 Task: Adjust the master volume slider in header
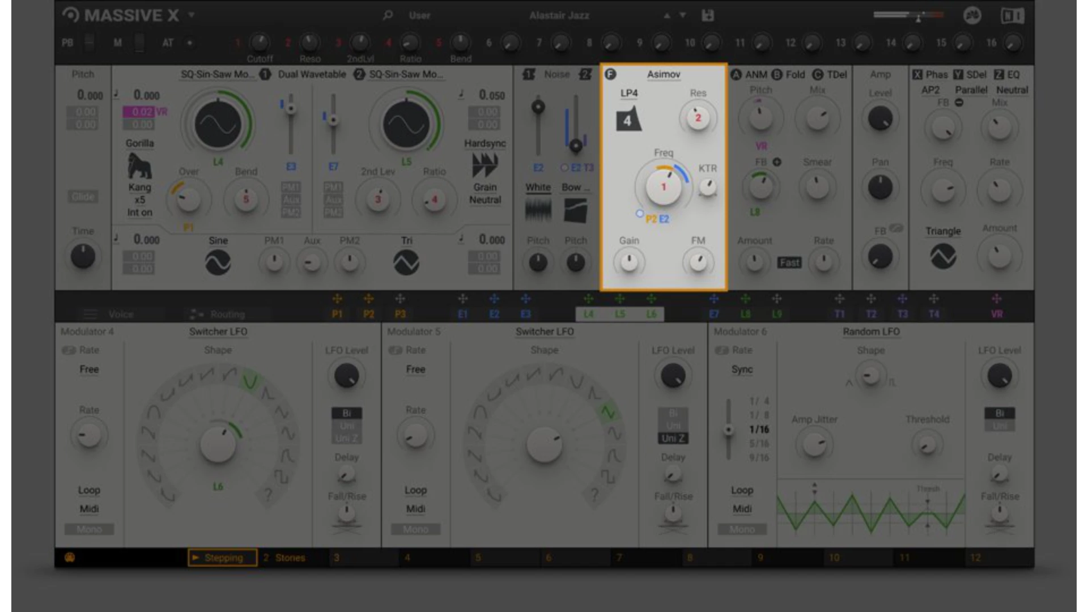click(908, 15)
